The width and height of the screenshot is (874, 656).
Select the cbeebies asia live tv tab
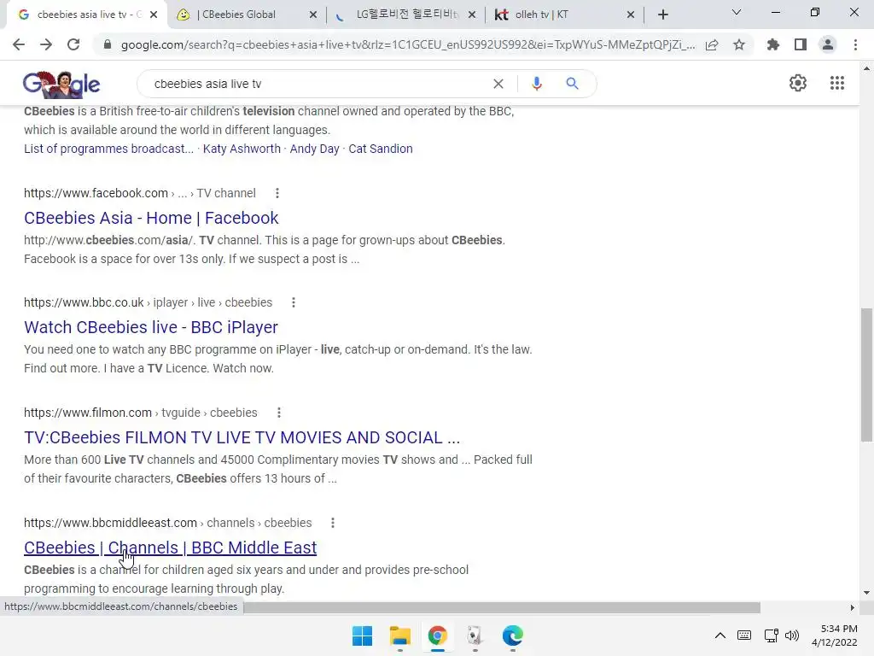[86, 15]
